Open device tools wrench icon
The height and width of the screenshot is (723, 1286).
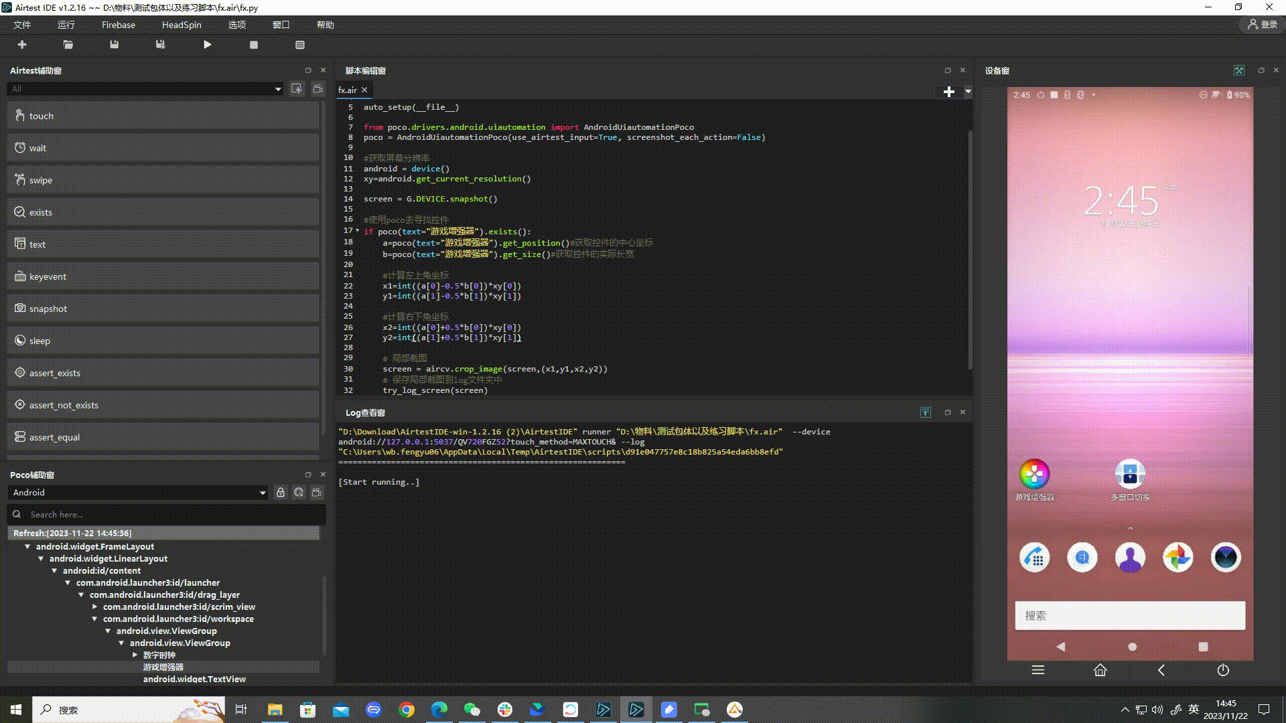coord(1238,70)
